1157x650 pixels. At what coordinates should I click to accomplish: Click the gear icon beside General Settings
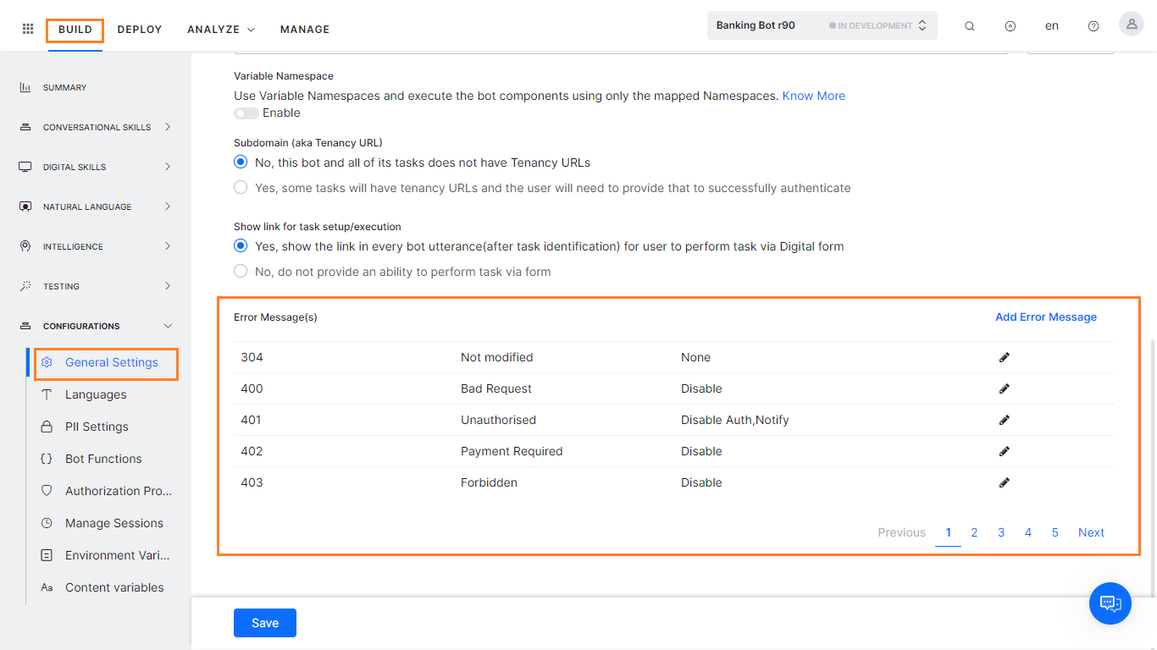tap(49, 362)
